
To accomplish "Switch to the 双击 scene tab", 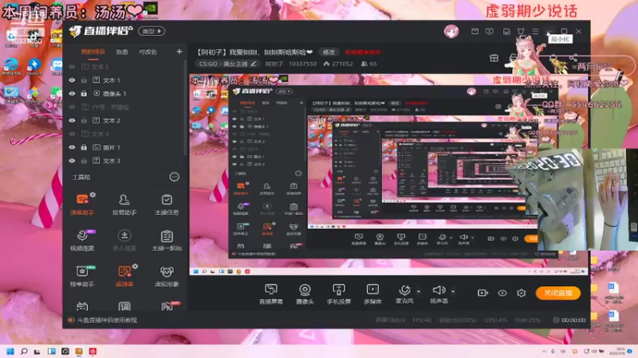I will [122, 52].
